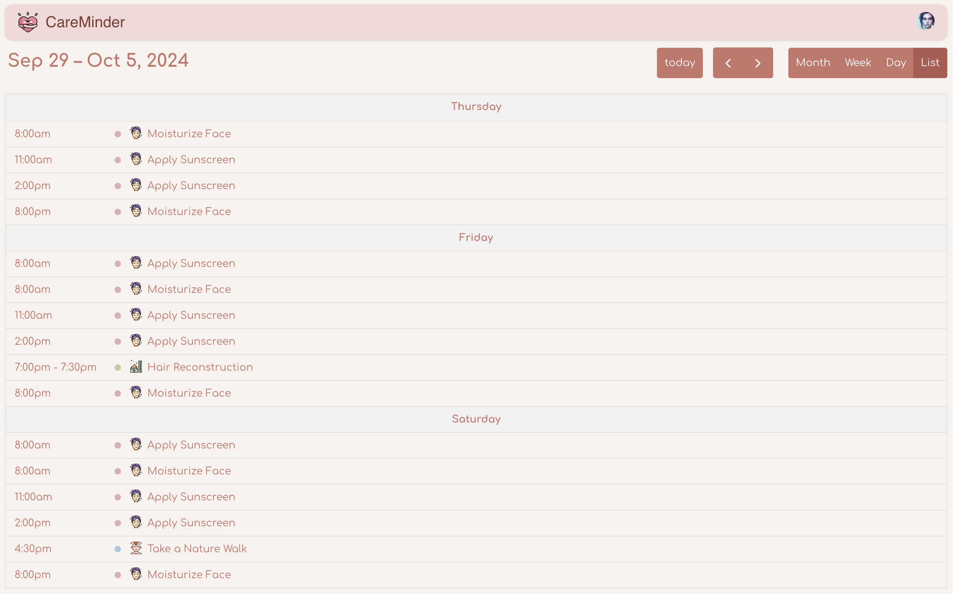
Task: Click the Hair Reconstruction comb icon
Action: click(x=136, y=367)
